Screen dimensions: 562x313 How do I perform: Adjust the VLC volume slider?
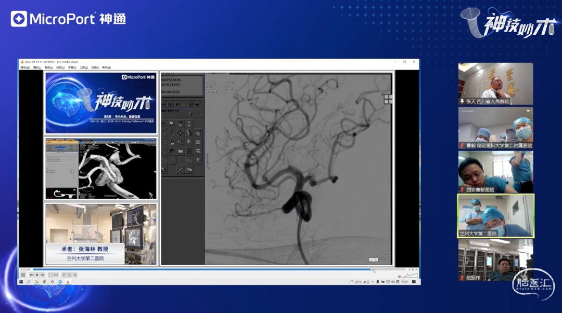point(411,276)
